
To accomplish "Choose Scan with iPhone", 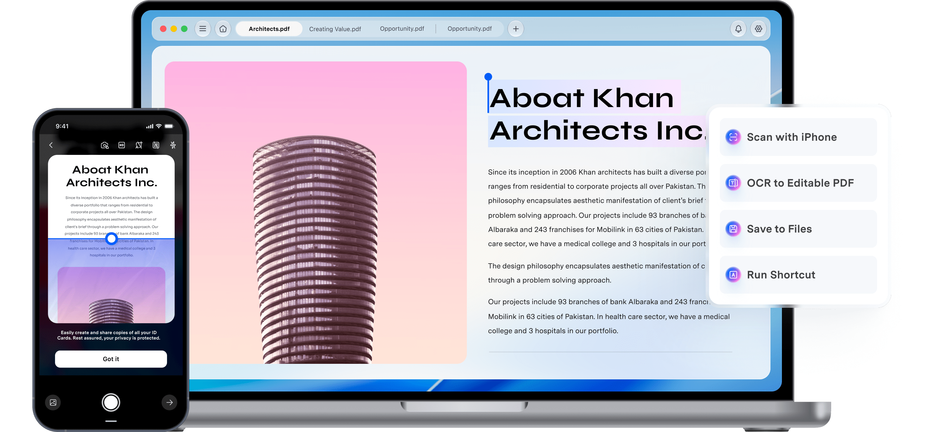I will pos(798,137).
